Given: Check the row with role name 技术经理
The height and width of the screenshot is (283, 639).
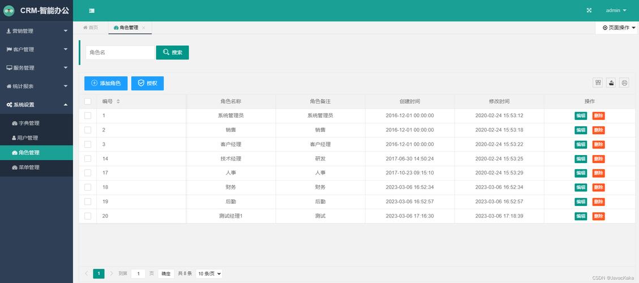Looking at the screenshot, I should 88,158.
